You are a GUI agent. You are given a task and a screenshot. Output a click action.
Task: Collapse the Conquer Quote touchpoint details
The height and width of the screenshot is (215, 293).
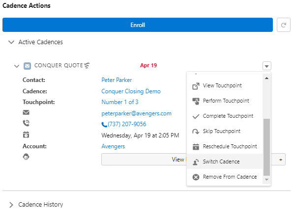click(x=17, y=66)
